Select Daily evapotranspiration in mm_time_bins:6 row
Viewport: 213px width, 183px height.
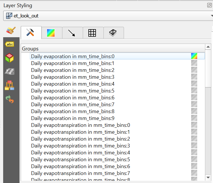click(80, 166)
